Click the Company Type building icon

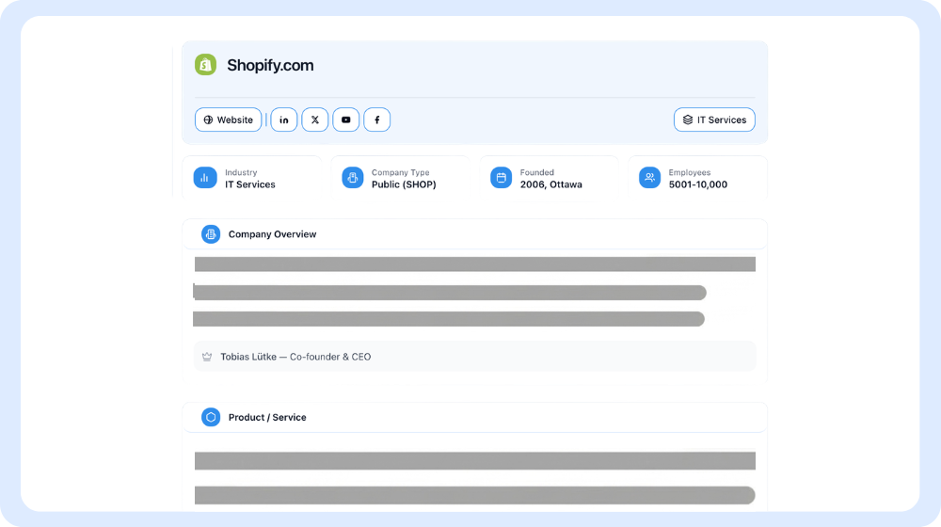tap(353, 178)
